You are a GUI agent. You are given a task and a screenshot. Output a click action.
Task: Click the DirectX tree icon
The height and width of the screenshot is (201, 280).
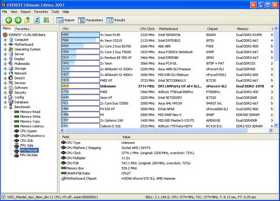11,78
